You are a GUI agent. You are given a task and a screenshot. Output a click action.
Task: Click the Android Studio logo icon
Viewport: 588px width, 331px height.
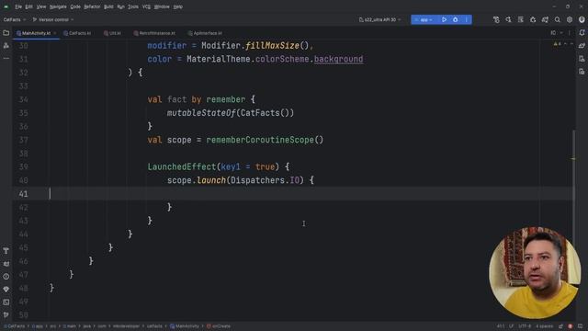[x=6, y=6]
